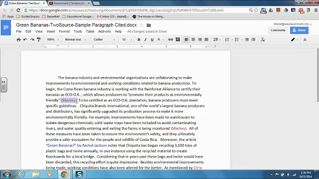Image resolution: width=319 pixels, height=179 pixels.
Task: Expand the Normal text style dropdown
Action: (76, 40)
